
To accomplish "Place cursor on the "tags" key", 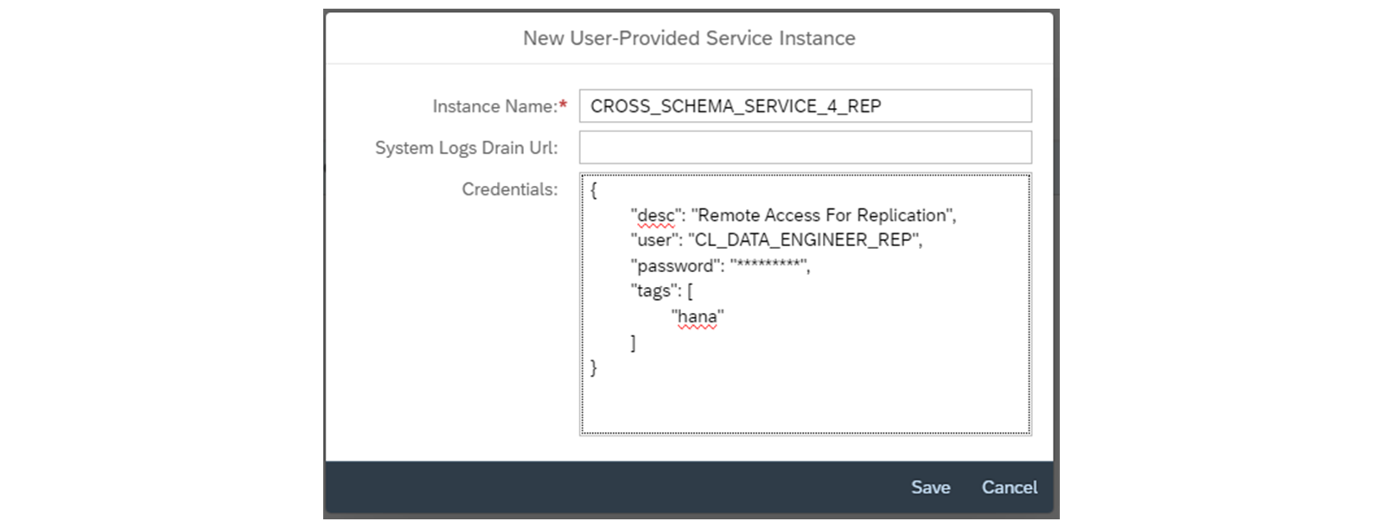I will coord(655,291).
